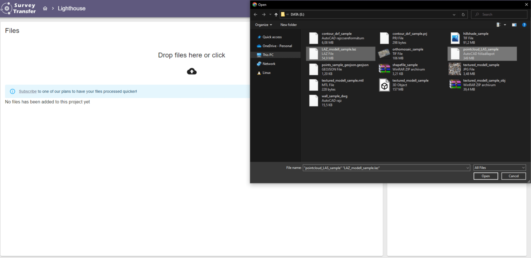
Task: Select the orthomosaic_sample TIF file
Action: click(407, 54)
